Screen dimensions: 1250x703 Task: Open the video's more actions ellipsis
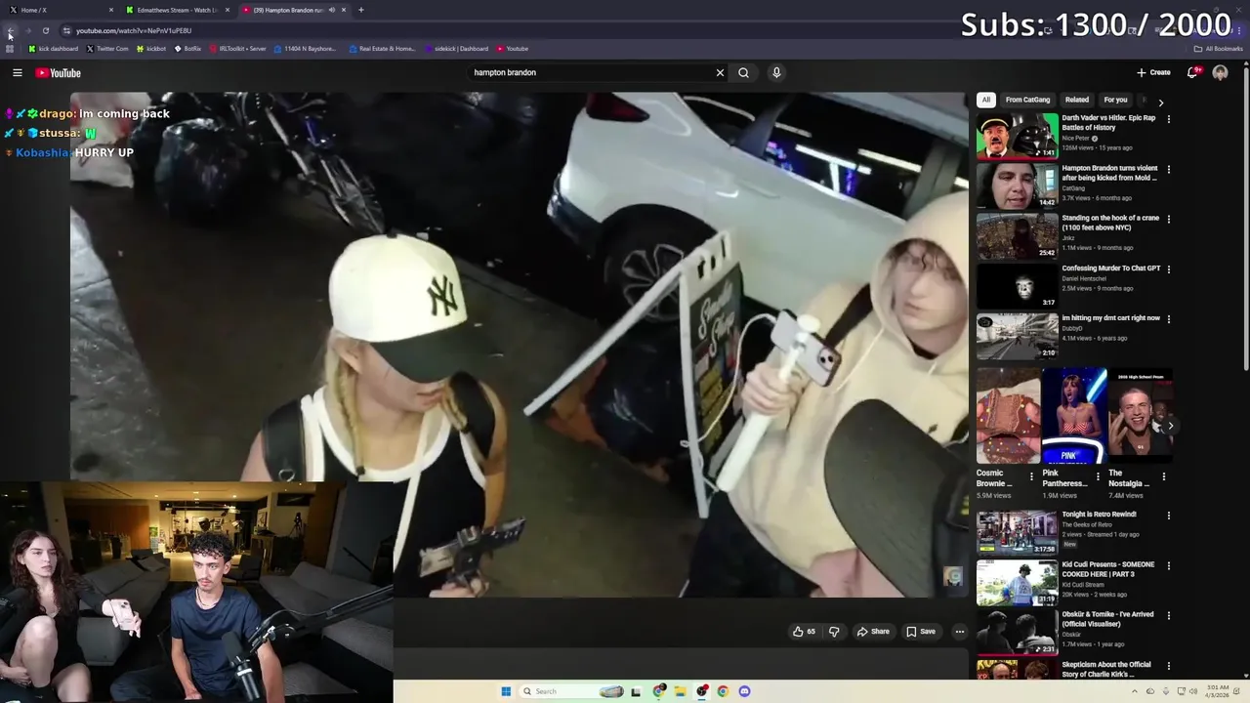pyautogui.click(x=959, y=632)
